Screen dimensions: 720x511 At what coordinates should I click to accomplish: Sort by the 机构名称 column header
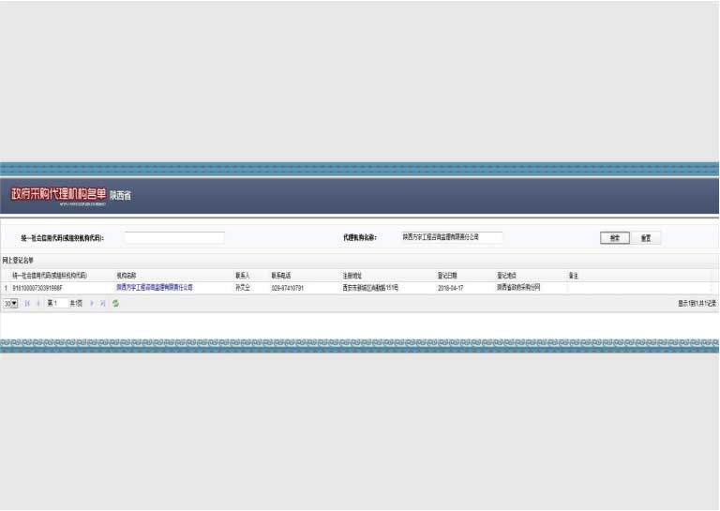[x=127, y=276]
